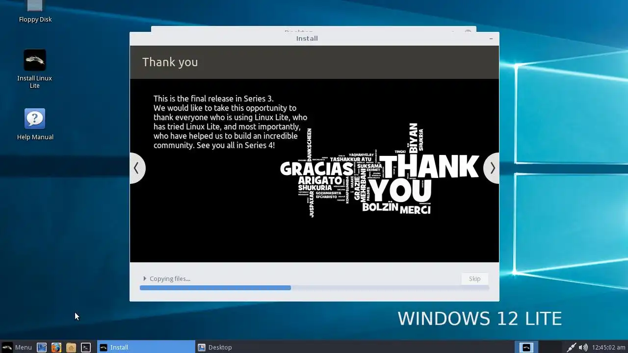Switch to the Desktop taskbar window button
The image size is (628, 353).
[244, 347]
